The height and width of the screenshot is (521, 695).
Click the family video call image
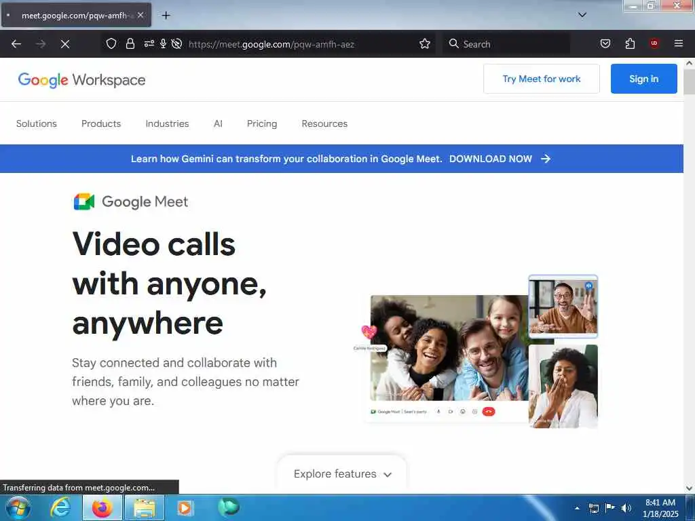click(x=449, y=348)
